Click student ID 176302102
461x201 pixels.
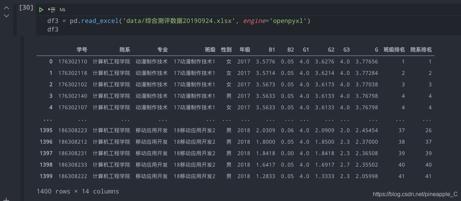pos(73,85)
